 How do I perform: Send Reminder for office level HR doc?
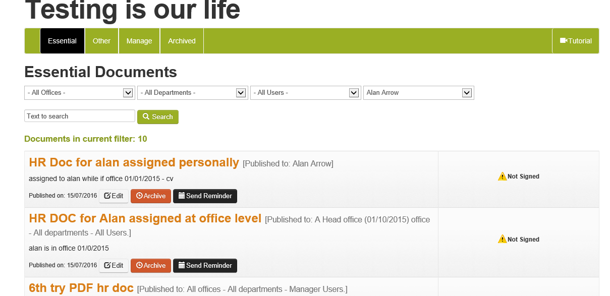tap(205, 265)
